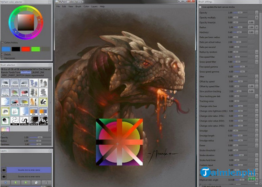262x187 pixels.
Task: Enable Live update the last canvas stroke
Action: [x=200, y=7]
